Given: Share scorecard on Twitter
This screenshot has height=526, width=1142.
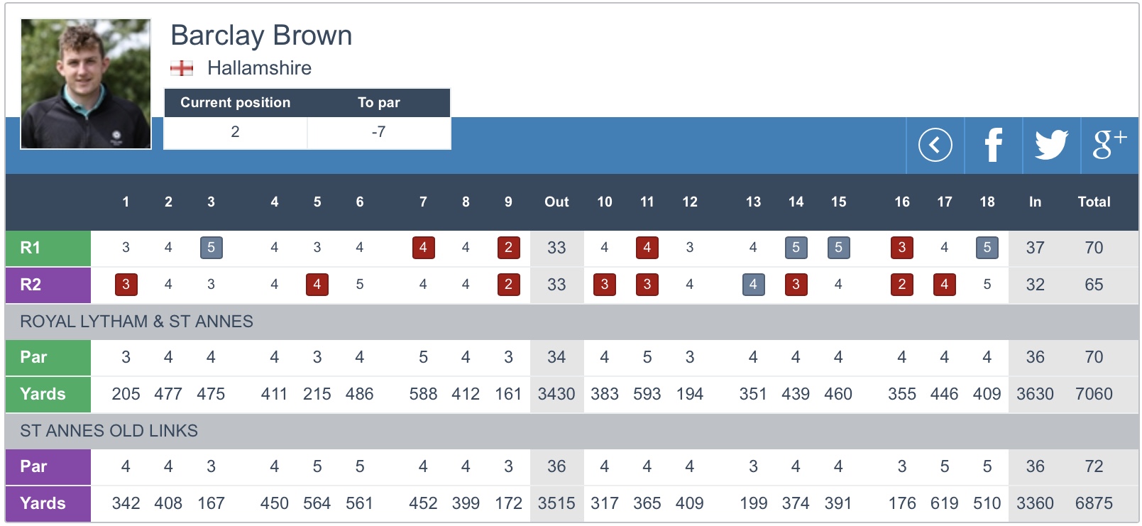Looking at the screenshot, I should coord(1051,145).
